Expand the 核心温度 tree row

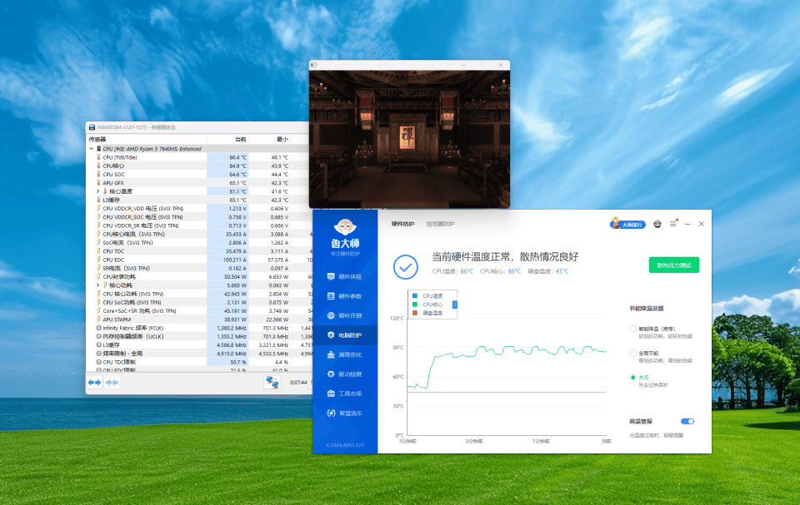(x=98, y=191)
